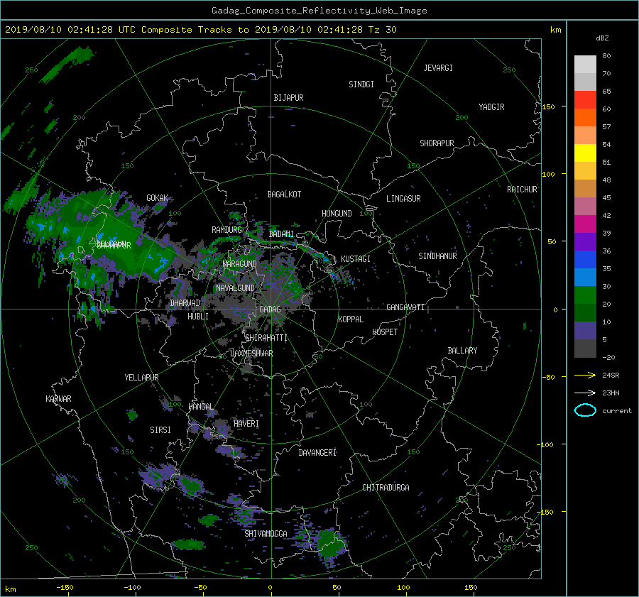Click the HOSPET city label

pyautogui.click(x=385, y=332)
